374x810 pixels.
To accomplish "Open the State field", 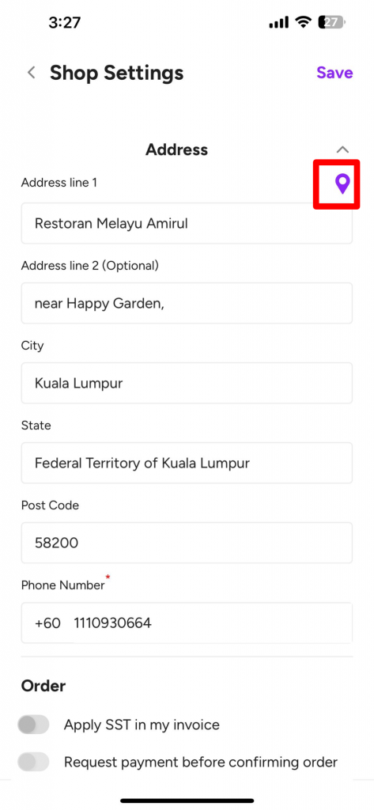I will [187, 463].
